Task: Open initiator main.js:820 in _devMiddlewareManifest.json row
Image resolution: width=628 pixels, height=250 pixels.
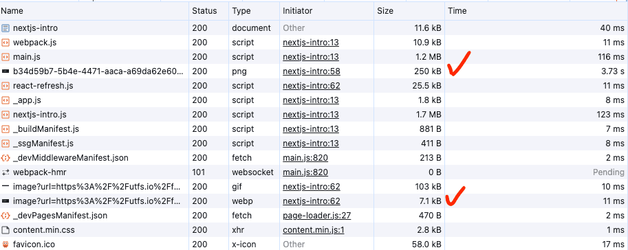Action: point(305,158)
